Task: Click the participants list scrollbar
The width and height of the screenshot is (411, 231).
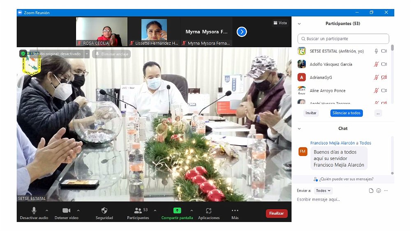Action: tap(392, 48)
